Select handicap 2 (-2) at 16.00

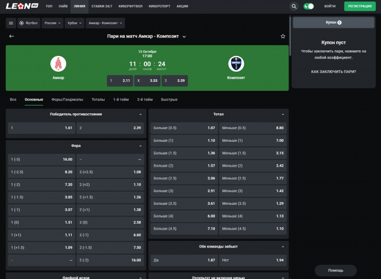(x=110, y=260)
